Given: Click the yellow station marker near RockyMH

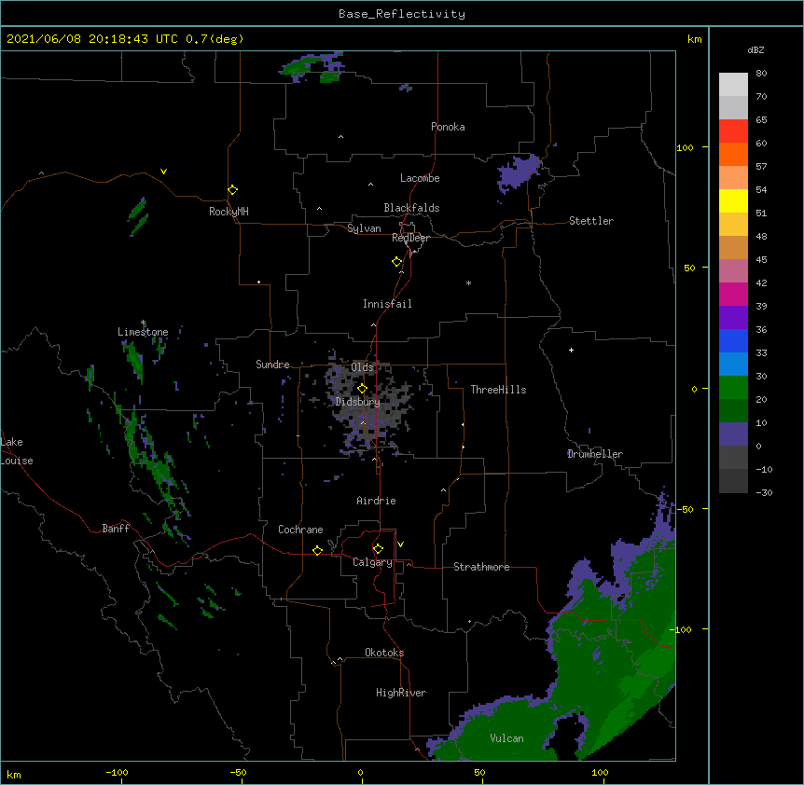Looking at the screenshot, I should click(x=232, y=189).
